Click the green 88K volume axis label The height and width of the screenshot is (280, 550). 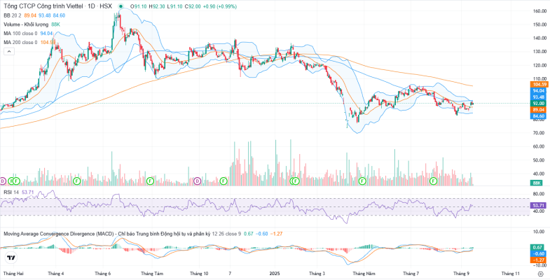click(x=537, y=183)
